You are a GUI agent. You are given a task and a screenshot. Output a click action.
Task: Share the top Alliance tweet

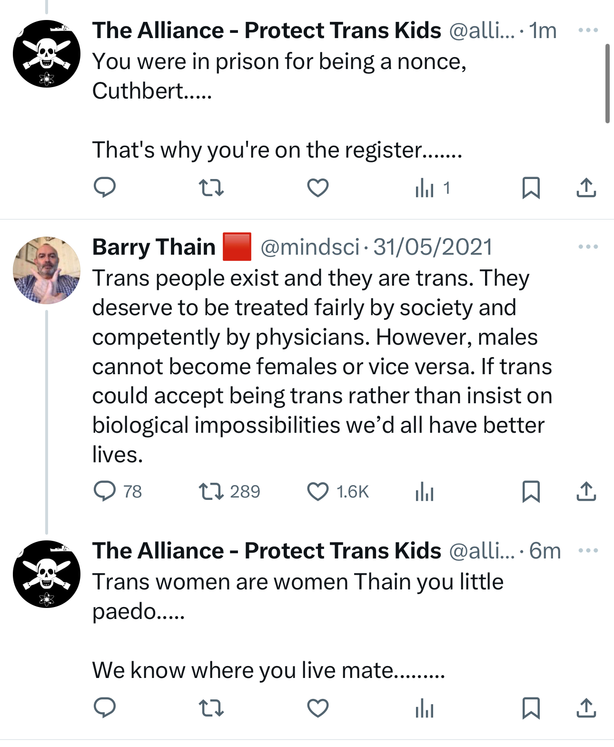pos(586,188)
